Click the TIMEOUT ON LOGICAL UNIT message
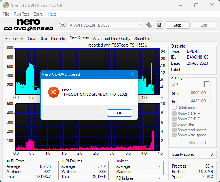This screenshot has height=182, width=220. (x=94, y=95)
